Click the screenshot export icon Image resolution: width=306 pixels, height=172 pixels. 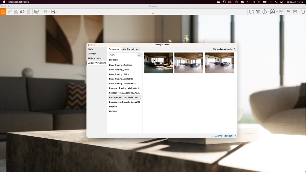36,12
